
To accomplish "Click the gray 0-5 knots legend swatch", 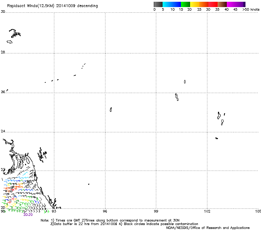I will tap(158, 4).
